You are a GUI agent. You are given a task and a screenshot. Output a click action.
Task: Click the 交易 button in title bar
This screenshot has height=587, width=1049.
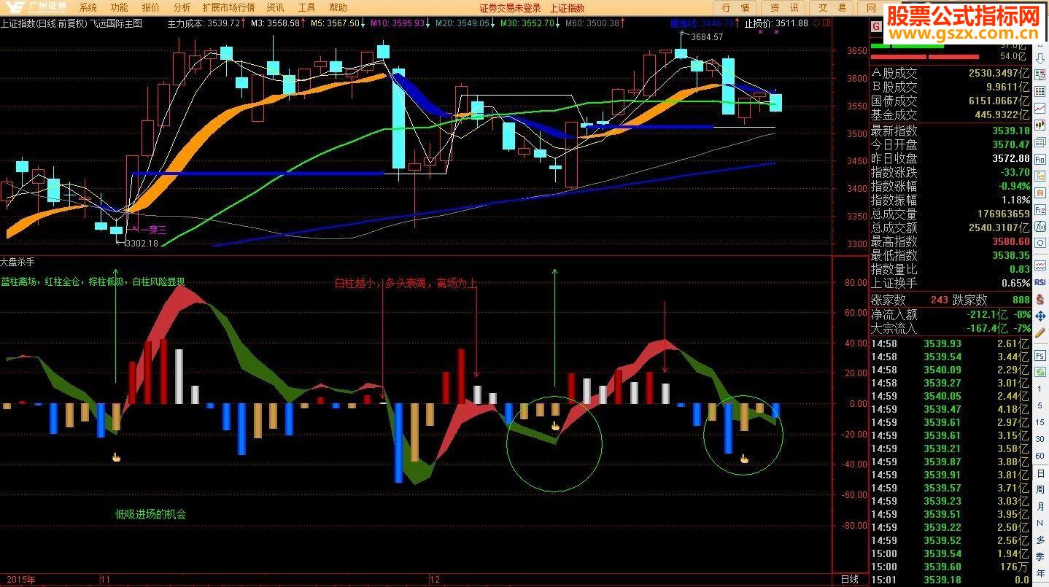tap(832, 7)
